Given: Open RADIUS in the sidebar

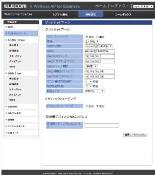Looking at the screenshot, I should coord(12,107).
